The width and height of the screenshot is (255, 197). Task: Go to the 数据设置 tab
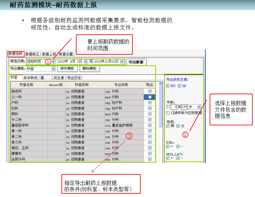pyautogui.click(x=66, y=54)
